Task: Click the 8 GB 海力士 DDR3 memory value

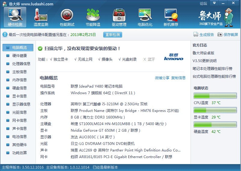Action: coord(98,117)
